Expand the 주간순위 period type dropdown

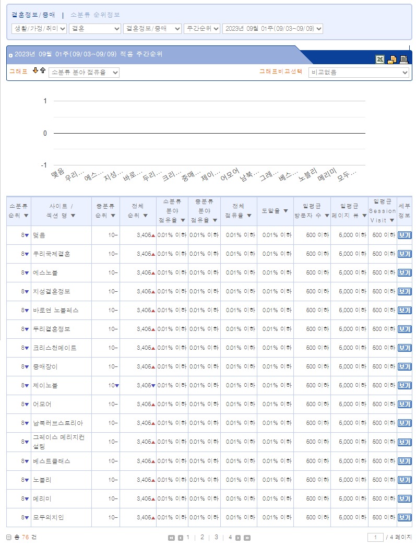201,29
